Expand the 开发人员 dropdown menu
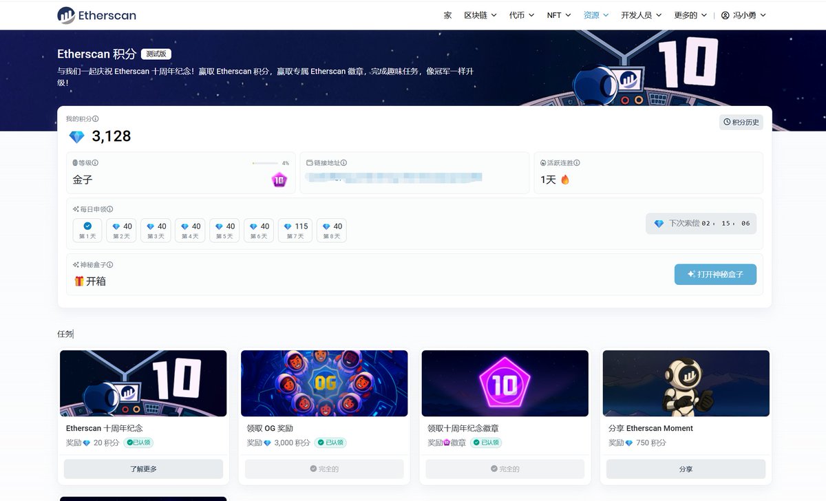 click(641, 15)
